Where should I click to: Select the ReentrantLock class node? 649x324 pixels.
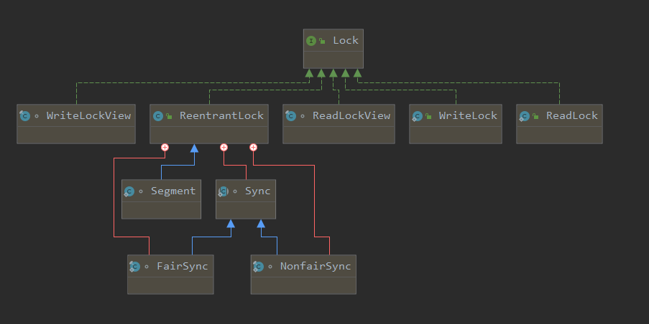[209, 124]
